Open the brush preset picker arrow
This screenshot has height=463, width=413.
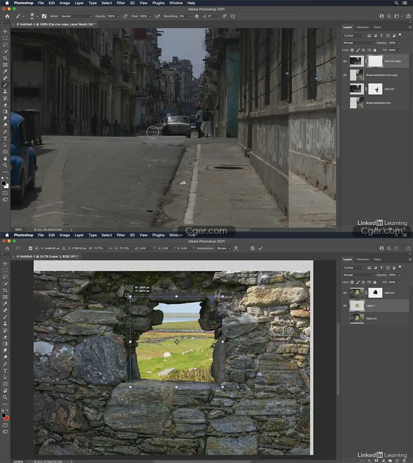click(x=37, y=16)
